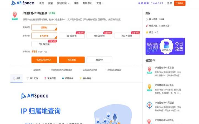The width and height of the screenshot is (199, 124).
Task: Click the ChatGPT free-use link in the header
Action: point(151,3)
